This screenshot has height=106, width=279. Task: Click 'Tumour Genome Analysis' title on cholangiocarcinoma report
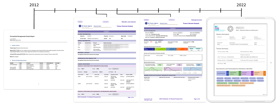pyautogui.click(x=191, y=23)
